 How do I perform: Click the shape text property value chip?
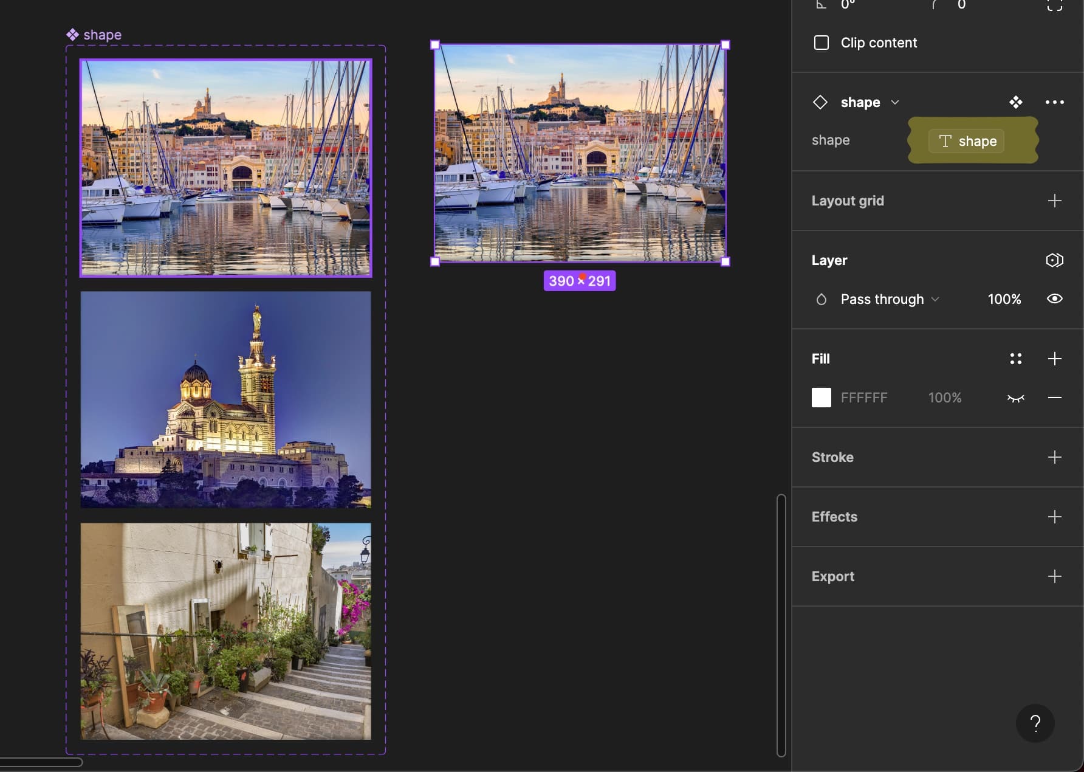[966, 141]
